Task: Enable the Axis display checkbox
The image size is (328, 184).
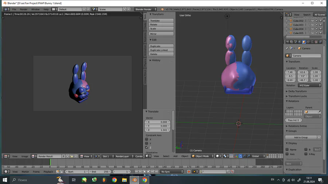Action: pos(287,154)
